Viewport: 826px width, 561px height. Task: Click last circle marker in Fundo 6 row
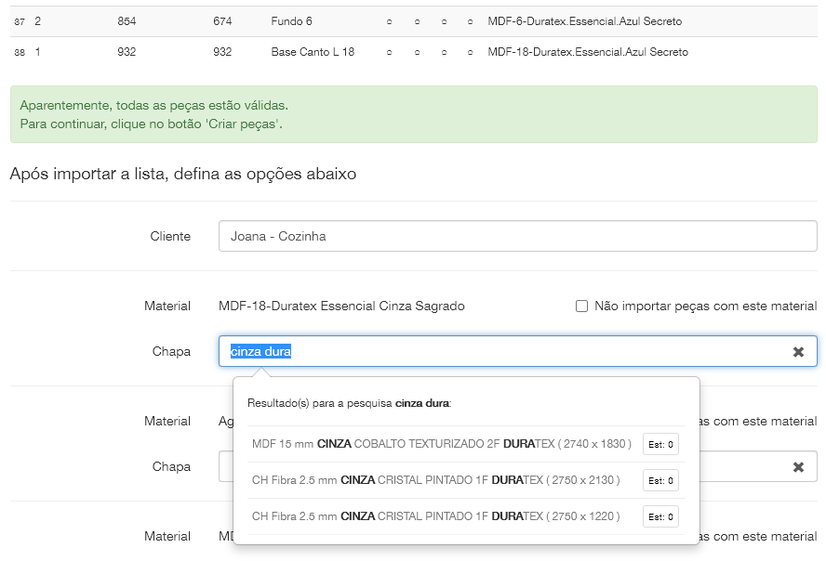[x=470, y=21]
